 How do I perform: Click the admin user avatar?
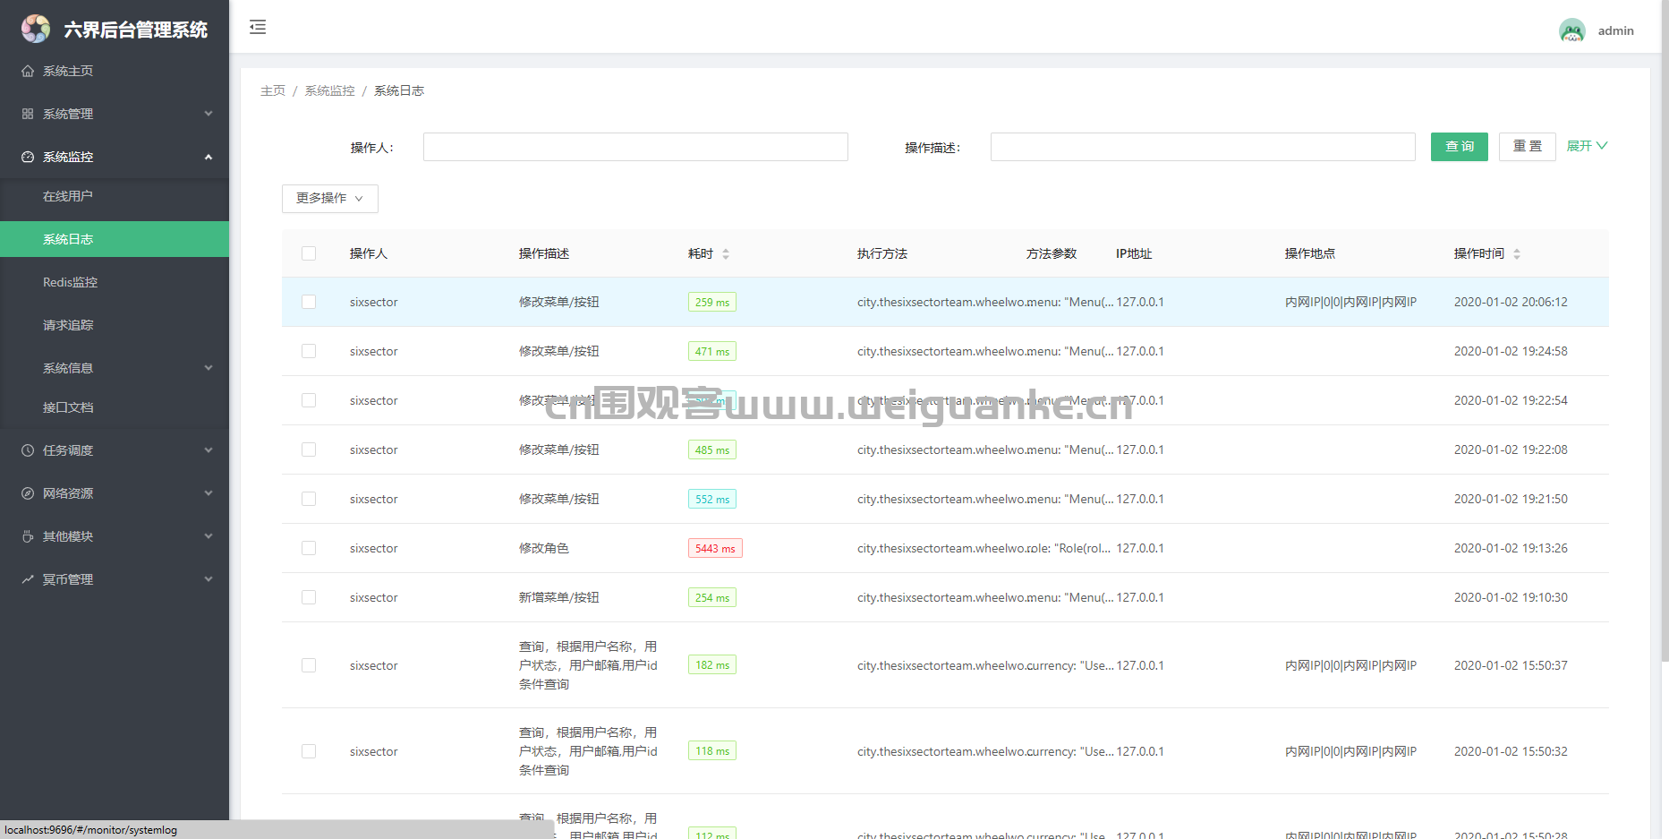[x=1571, y=30]
